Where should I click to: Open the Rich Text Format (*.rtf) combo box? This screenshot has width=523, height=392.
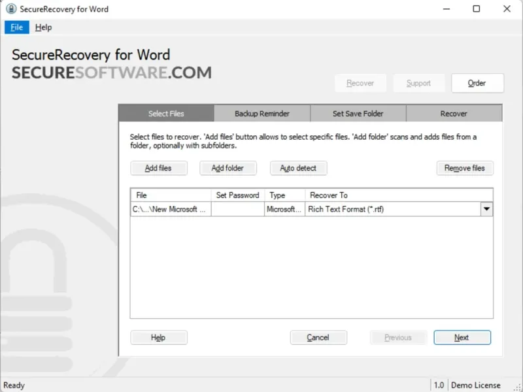(399, 209)
